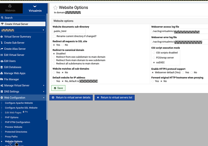This screenshot has width=208, height=146.
Task: Open the domain selector dropdown
Action: (x=23, y=30)
